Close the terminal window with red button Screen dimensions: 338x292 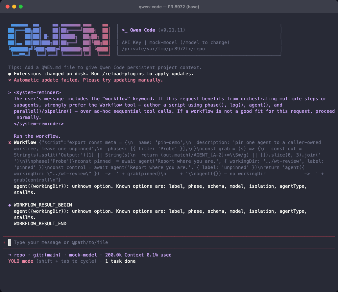(8, 7)
